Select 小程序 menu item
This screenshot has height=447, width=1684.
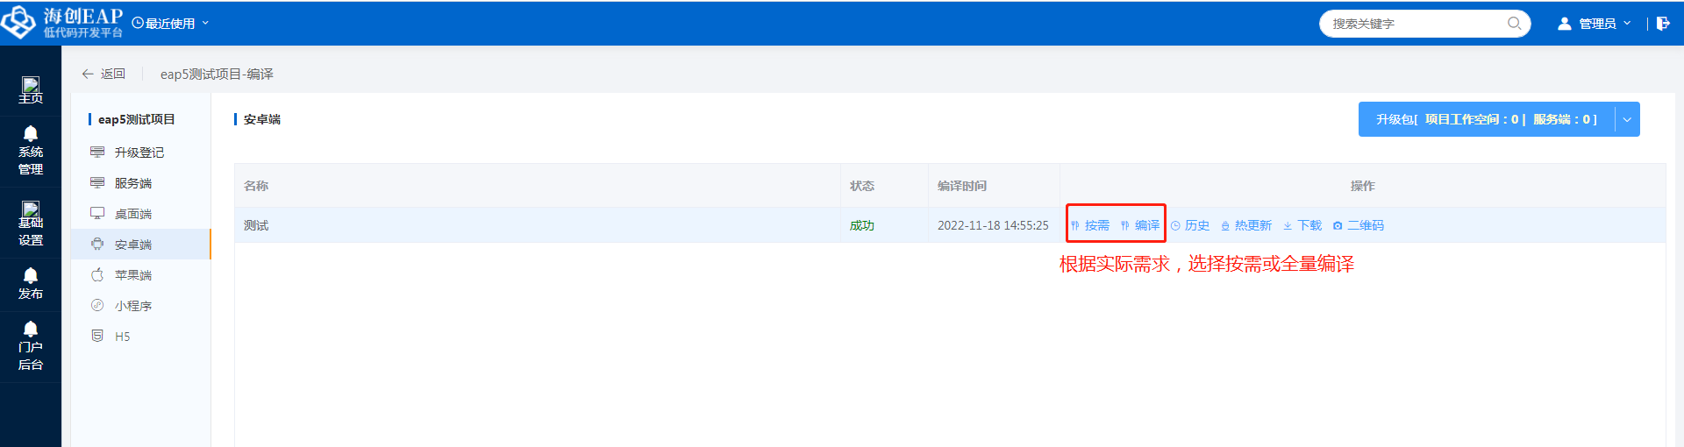132,306
